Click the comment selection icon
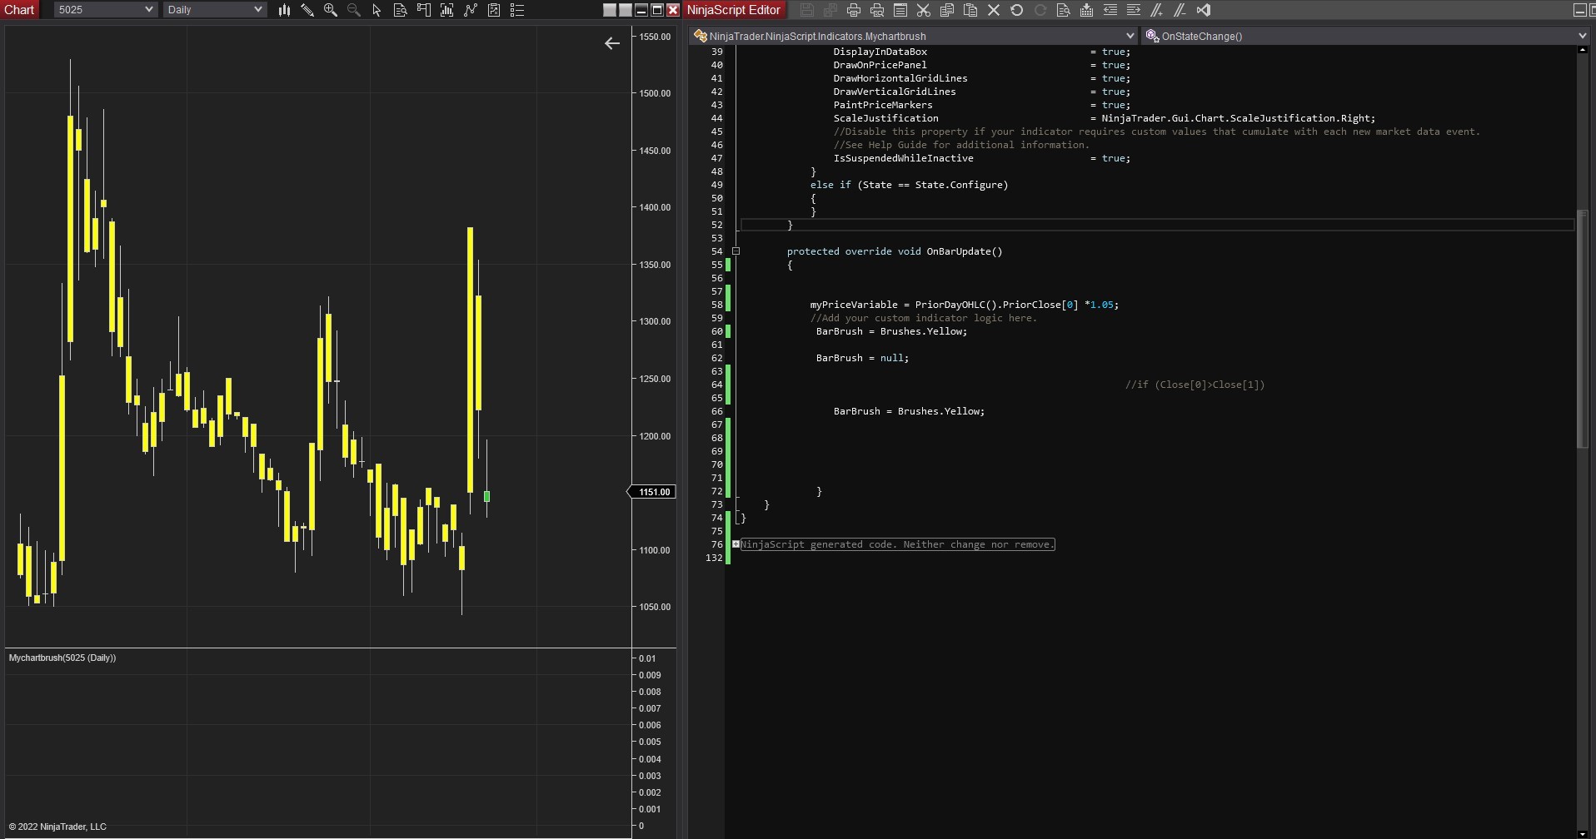 [x=1156, y=10]
